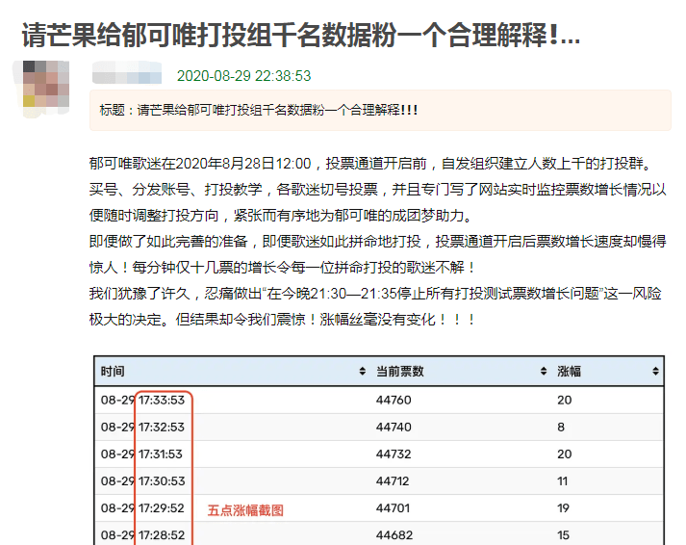Click the 涨幅 cell showing 8
This screenshot has width=686, height=545.
[561, 428]
